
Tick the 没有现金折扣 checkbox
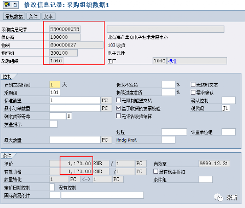(x=155, y=171)
